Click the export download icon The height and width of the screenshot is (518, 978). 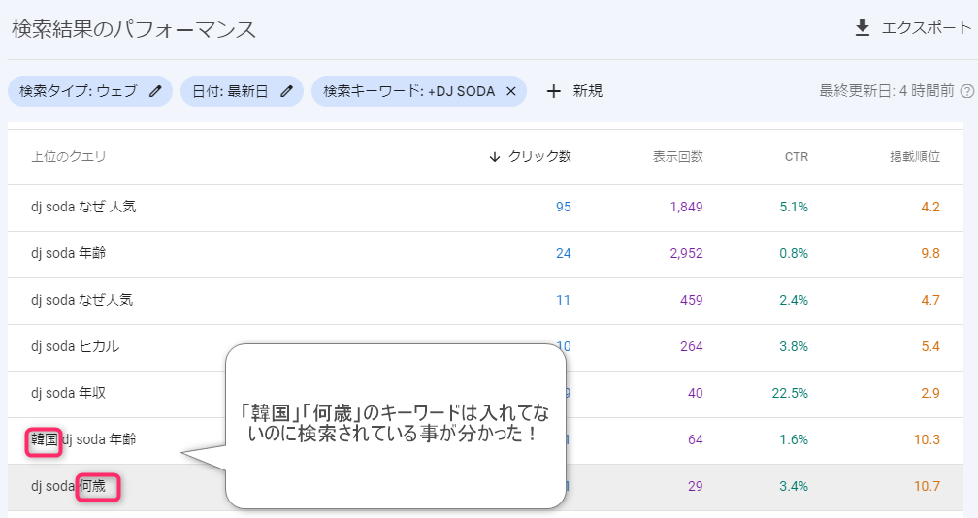(x=862, y=28)
